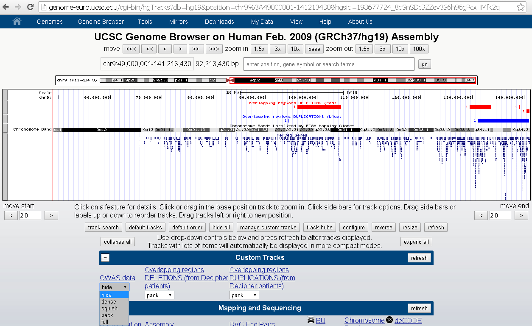The height and width of the screenshot is (326, 532).
Task: Click the chromosome 9 ideogram 9q12 band
Action: (x=254, y=80)
